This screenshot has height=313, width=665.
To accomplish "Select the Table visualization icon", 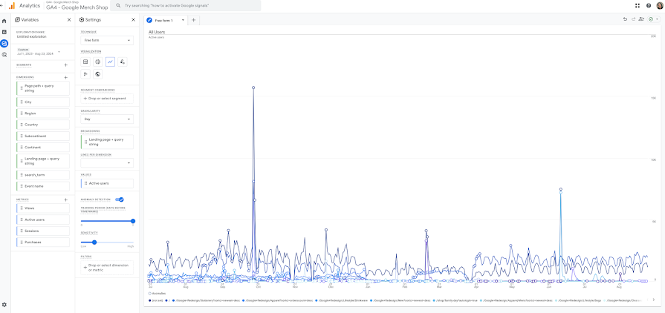I will (85, 62).
